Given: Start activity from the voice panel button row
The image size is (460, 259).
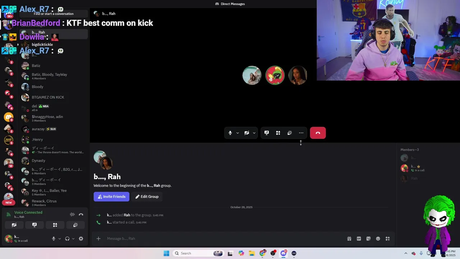Looking at the screenshot, I should pos(55,225).
